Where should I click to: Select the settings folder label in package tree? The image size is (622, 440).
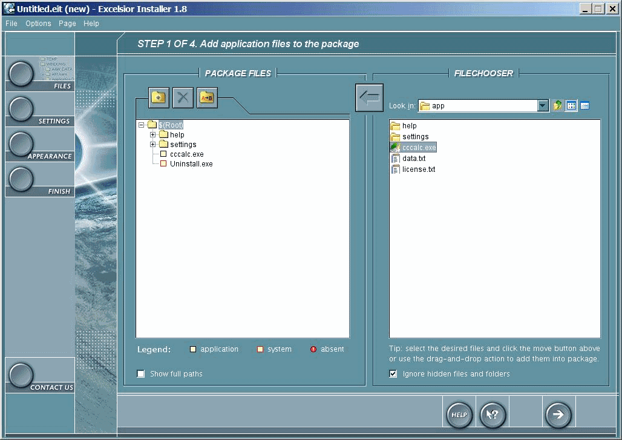coord(183,145)
